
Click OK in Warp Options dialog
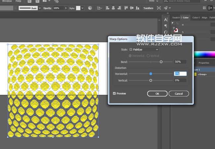click(x=157, y=94)
